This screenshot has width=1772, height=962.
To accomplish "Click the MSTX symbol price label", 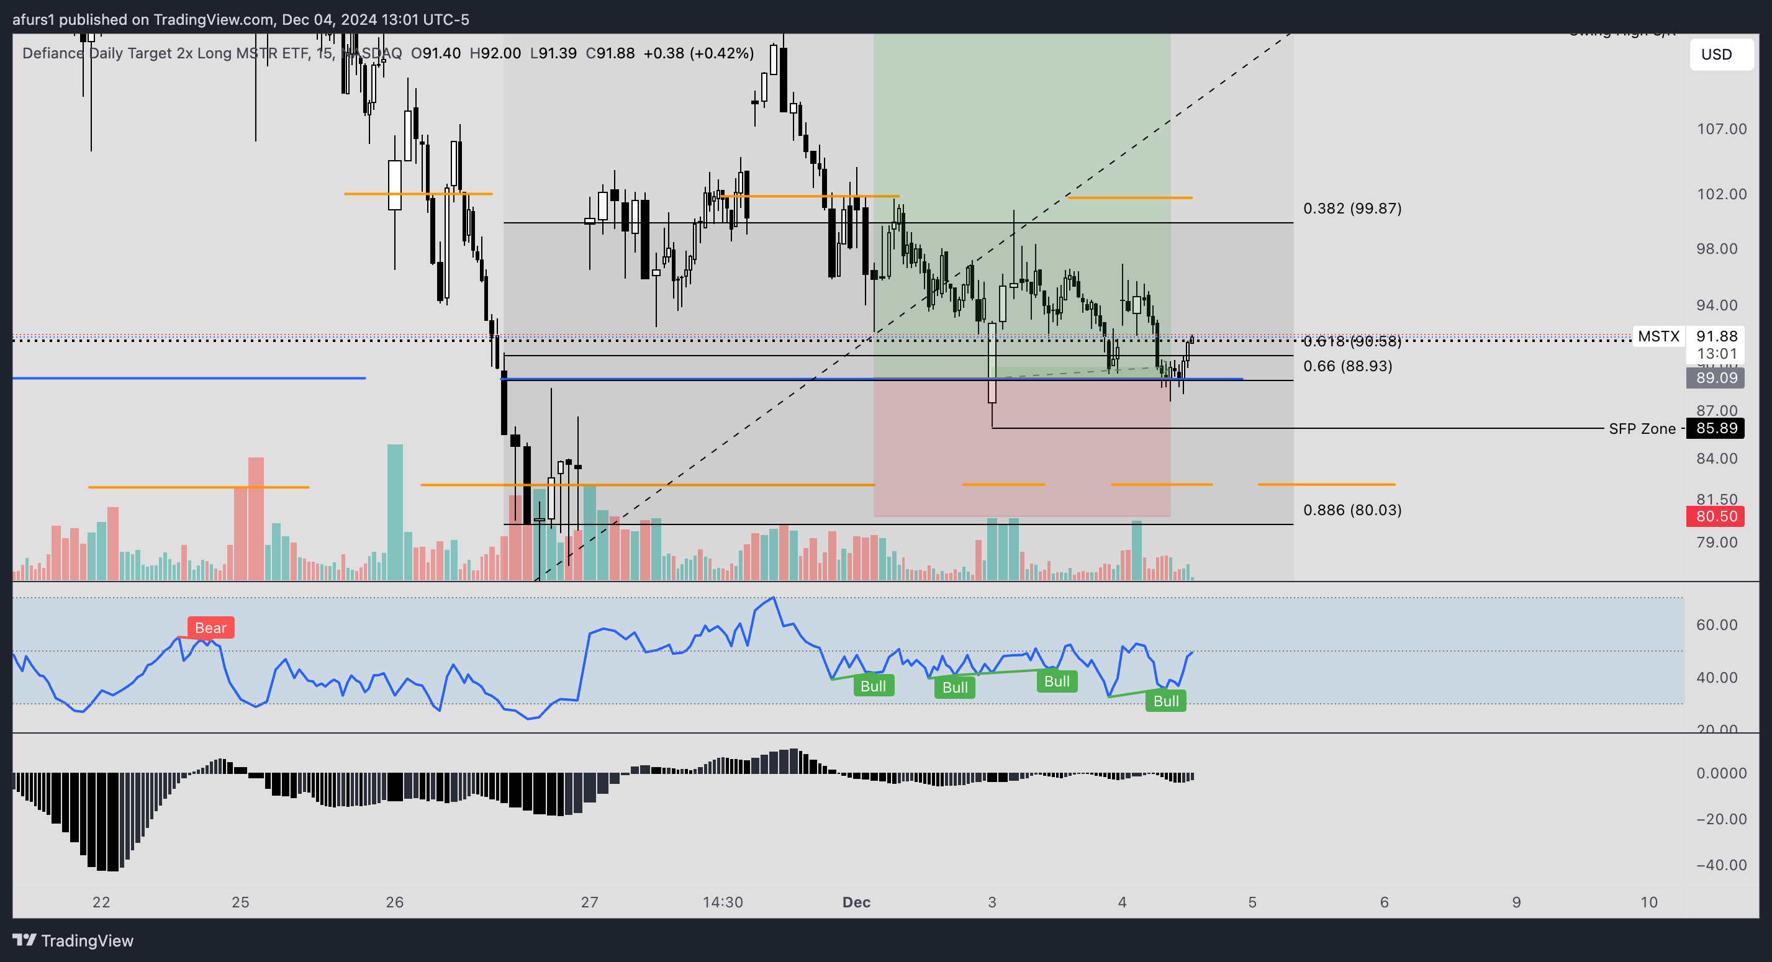I will pyautogui.click(x=1658, y=336).
